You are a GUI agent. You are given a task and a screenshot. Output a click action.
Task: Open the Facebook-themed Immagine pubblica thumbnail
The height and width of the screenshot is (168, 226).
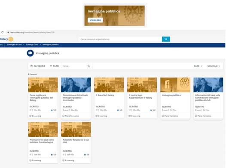(x=175, y=85)
